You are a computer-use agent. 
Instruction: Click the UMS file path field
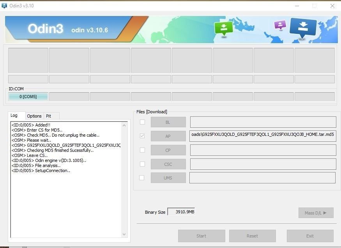262,178
